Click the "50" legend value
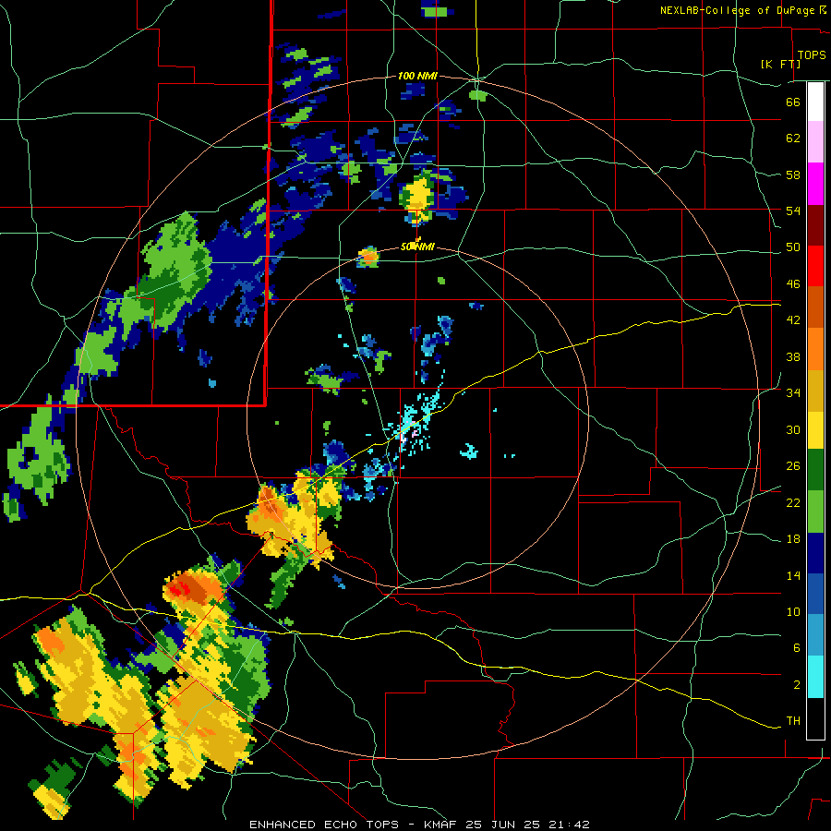831x831 pixels. pos(793,247)
